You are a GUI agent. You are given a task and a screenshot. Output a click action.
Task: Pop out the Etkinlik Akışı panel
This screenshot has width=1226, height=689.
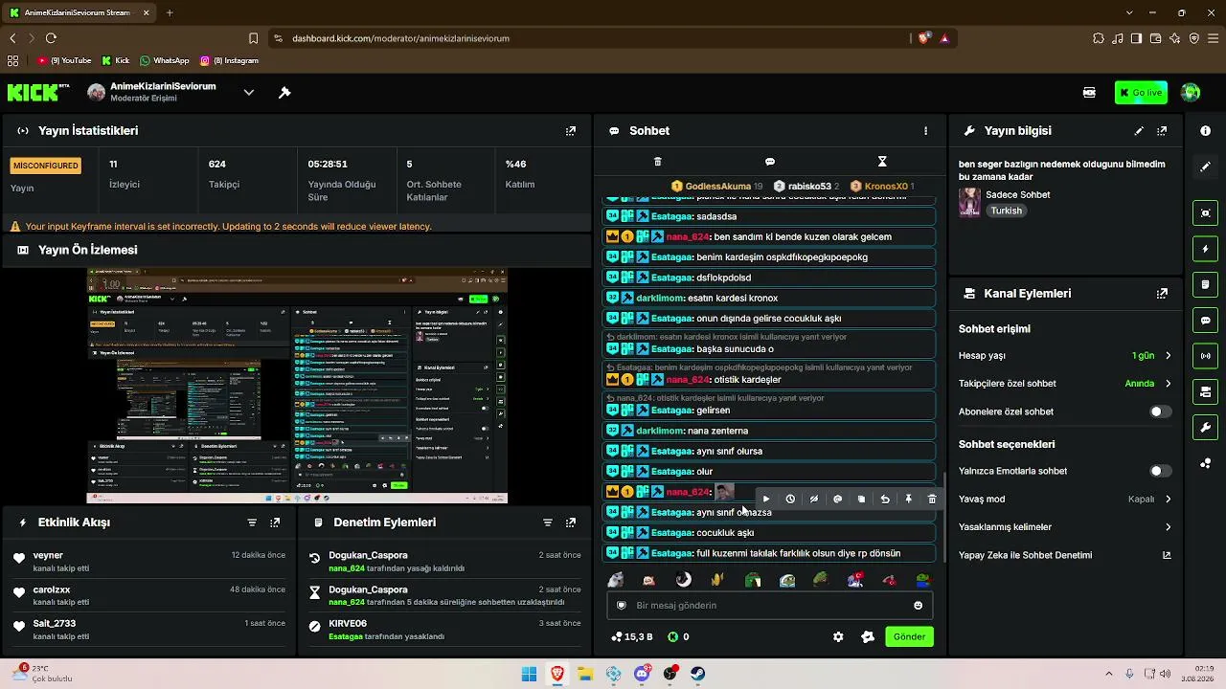[275, 522]
